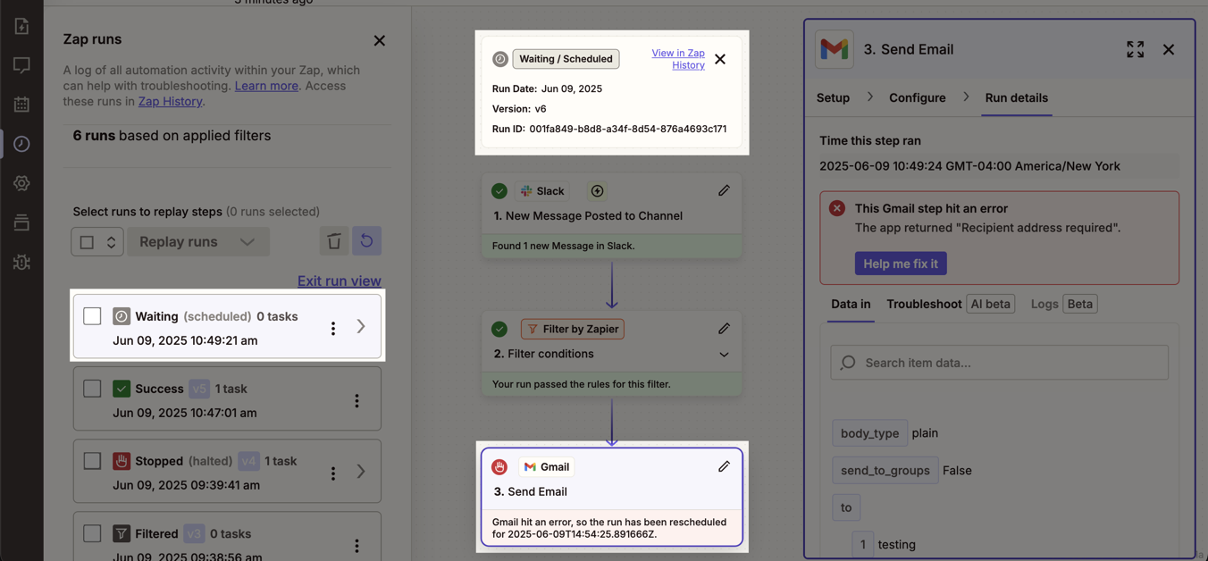Switch to the Setup tab
The width and height of the screenshot is (1208, 561).
coord(833,97)
